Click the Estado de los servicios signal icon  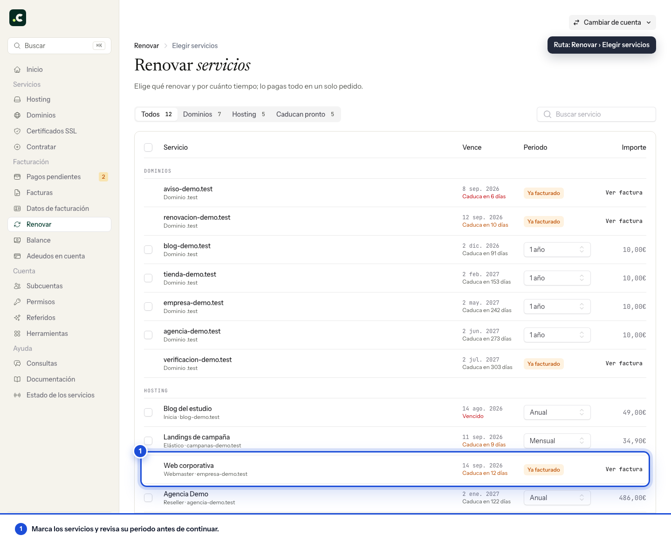[x=17, y=395]
